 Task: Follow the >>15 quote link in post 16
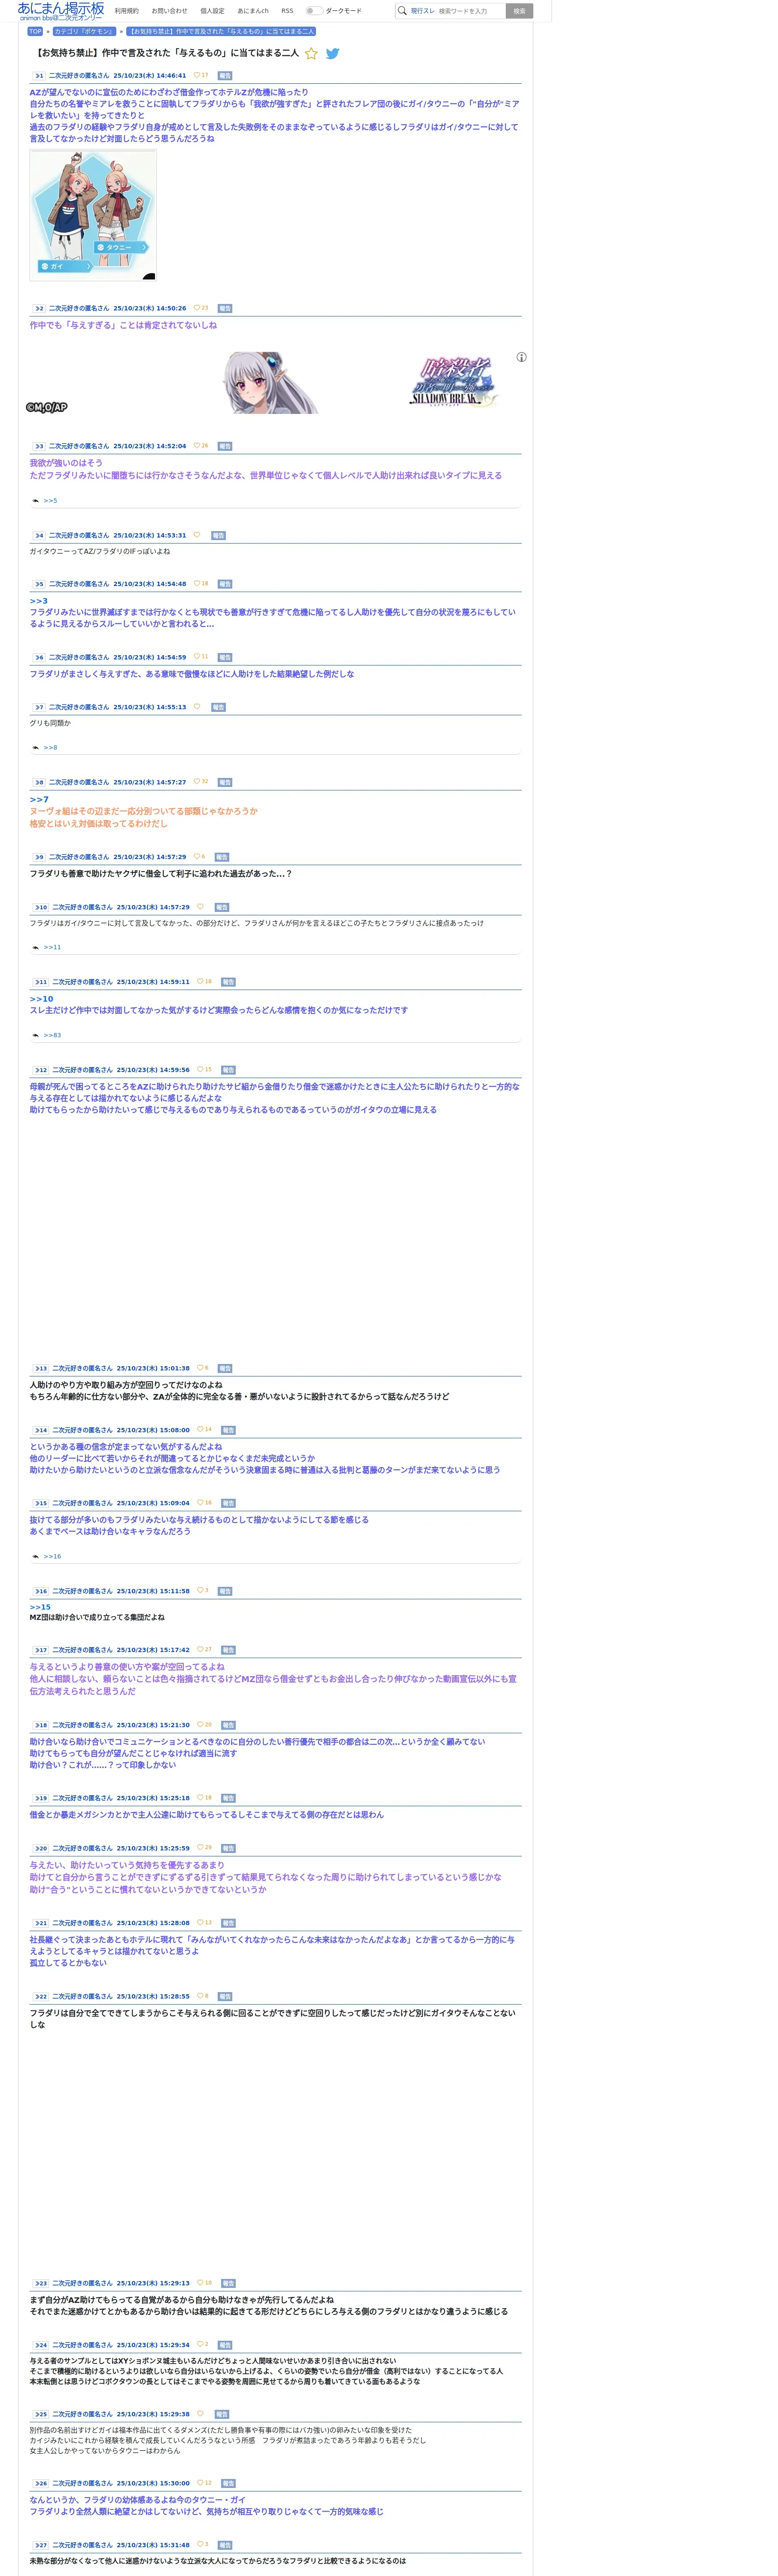tap(40, 1608)
